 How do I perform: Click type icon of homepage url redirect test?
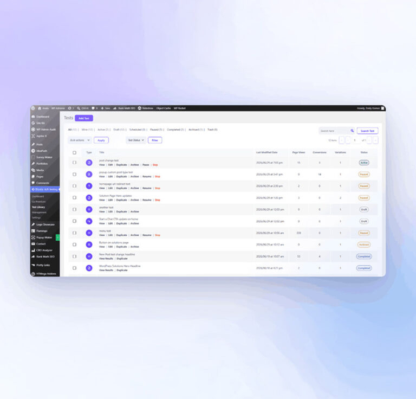pos(89,186)
